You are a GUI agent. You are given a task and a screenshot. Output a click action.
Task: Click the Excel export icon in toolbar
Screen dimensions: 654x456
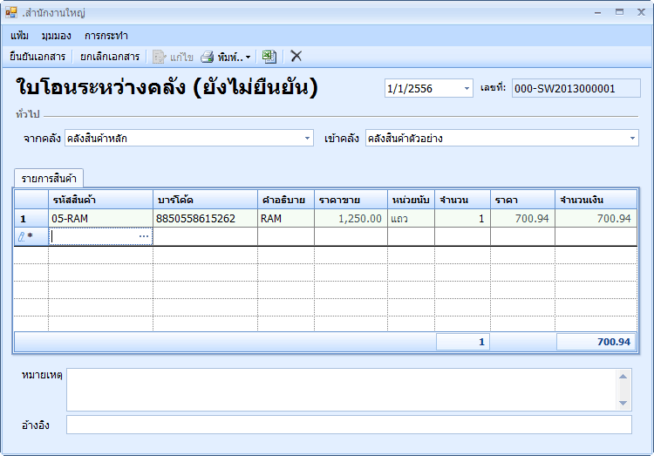point(269,57)
